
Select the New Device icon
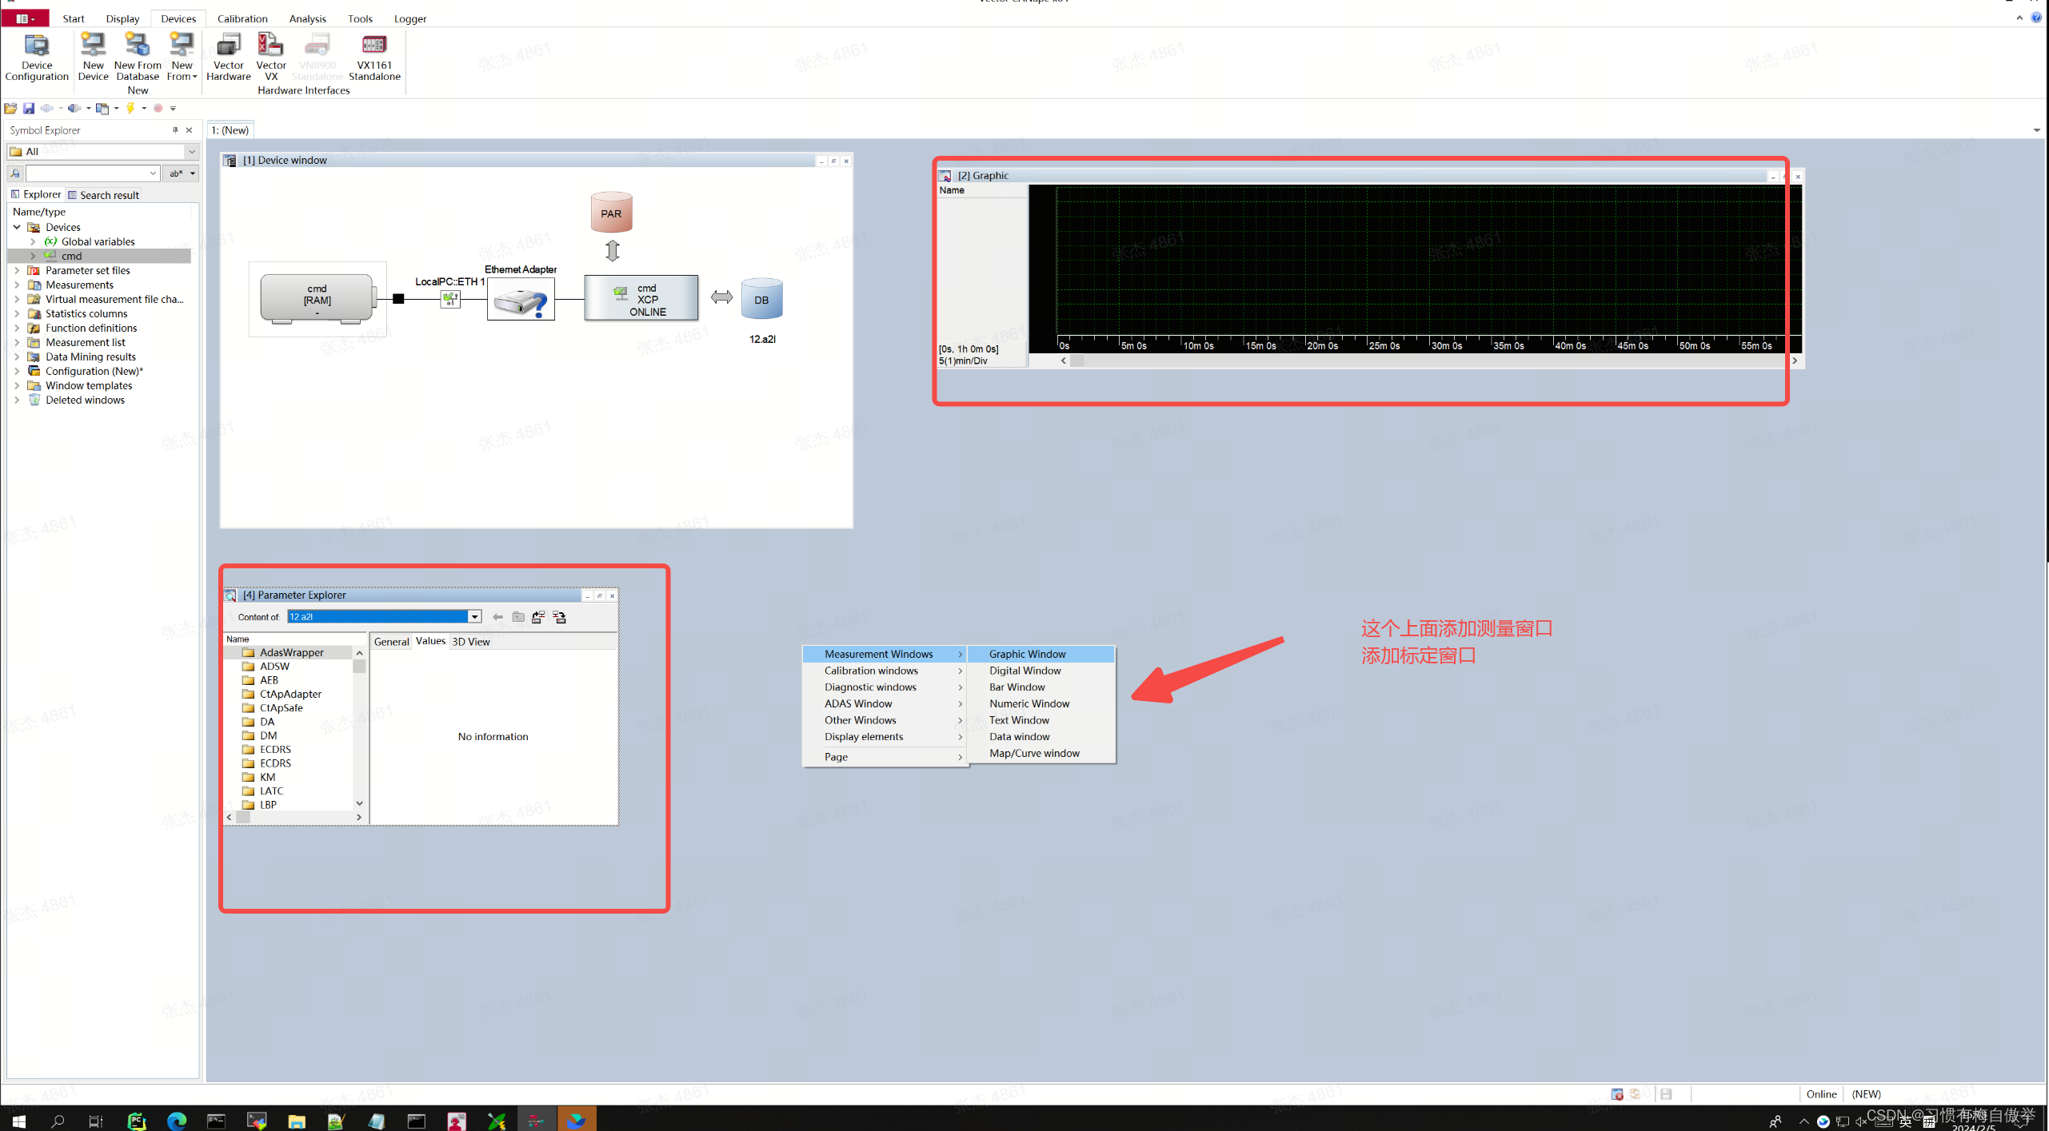click(x=94, y=56)
